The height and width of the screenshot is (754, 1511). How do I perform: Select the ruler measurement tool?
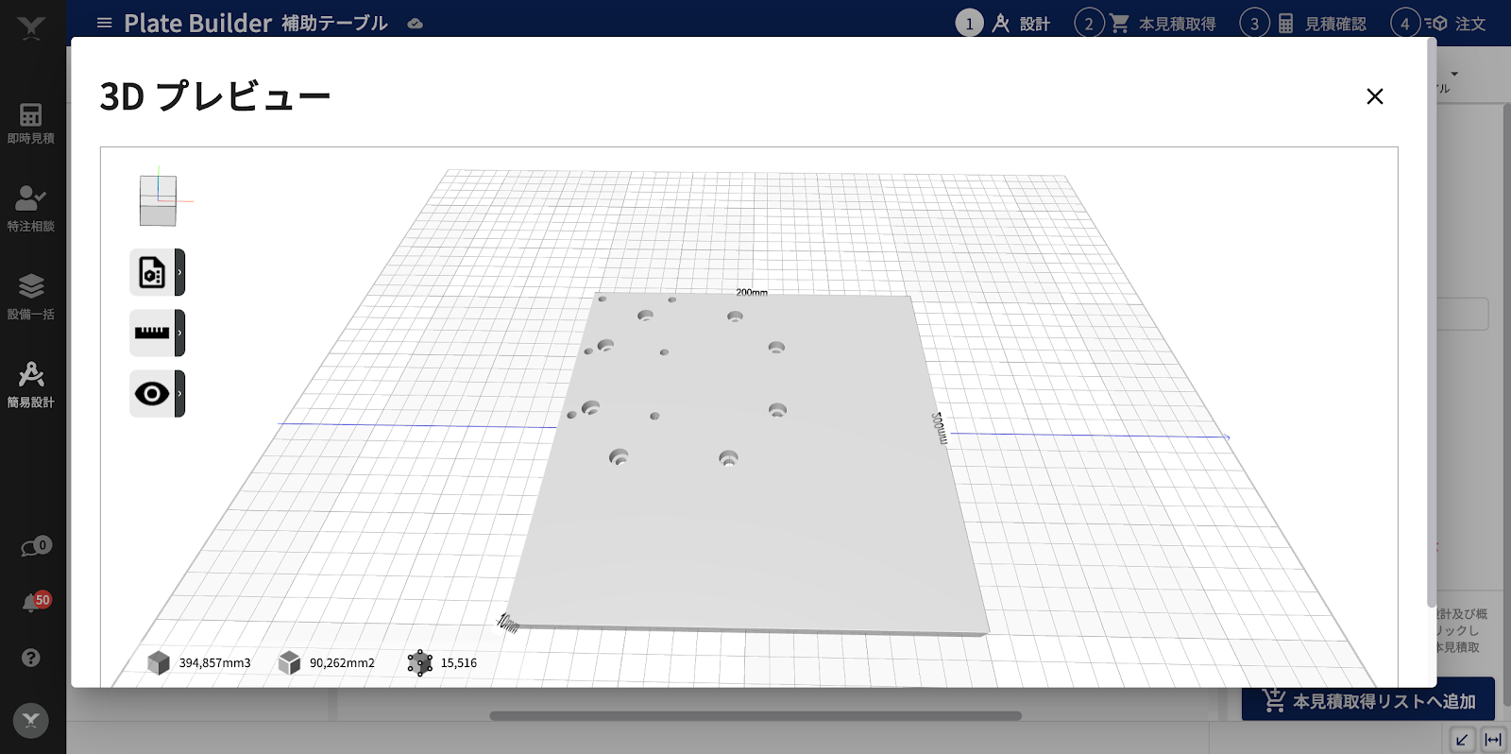(x=152, y=333)
